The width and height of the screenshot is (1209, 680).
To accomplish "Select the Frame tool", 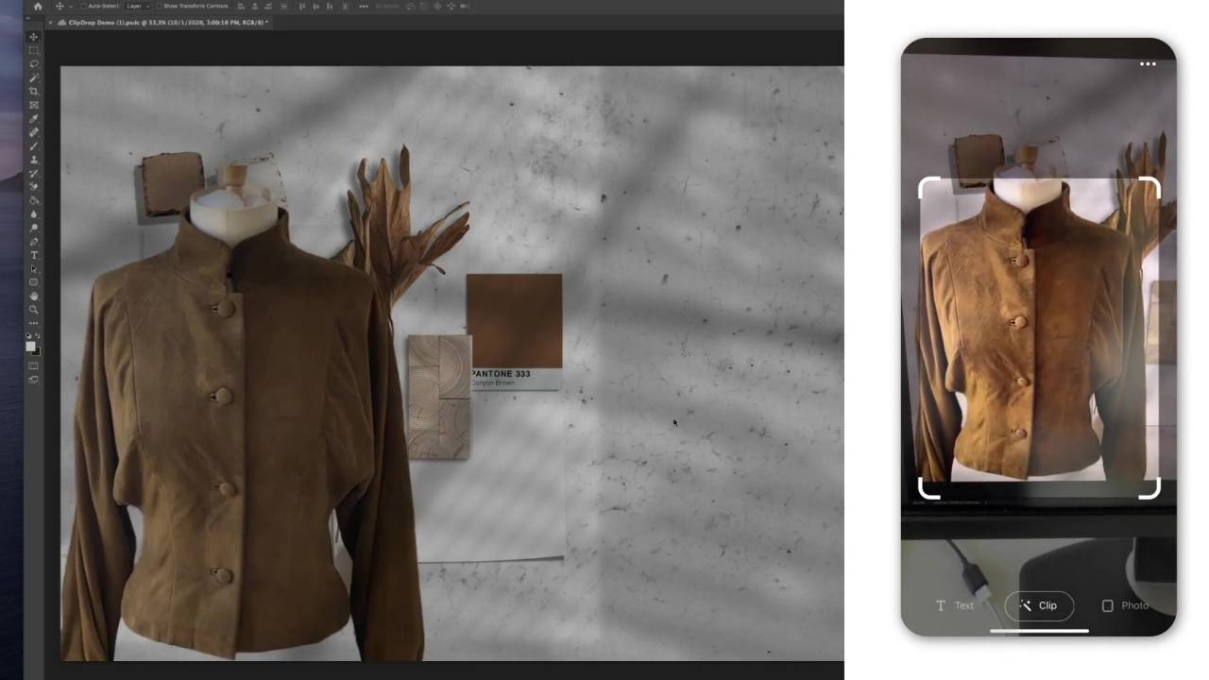I will [34, 104].
